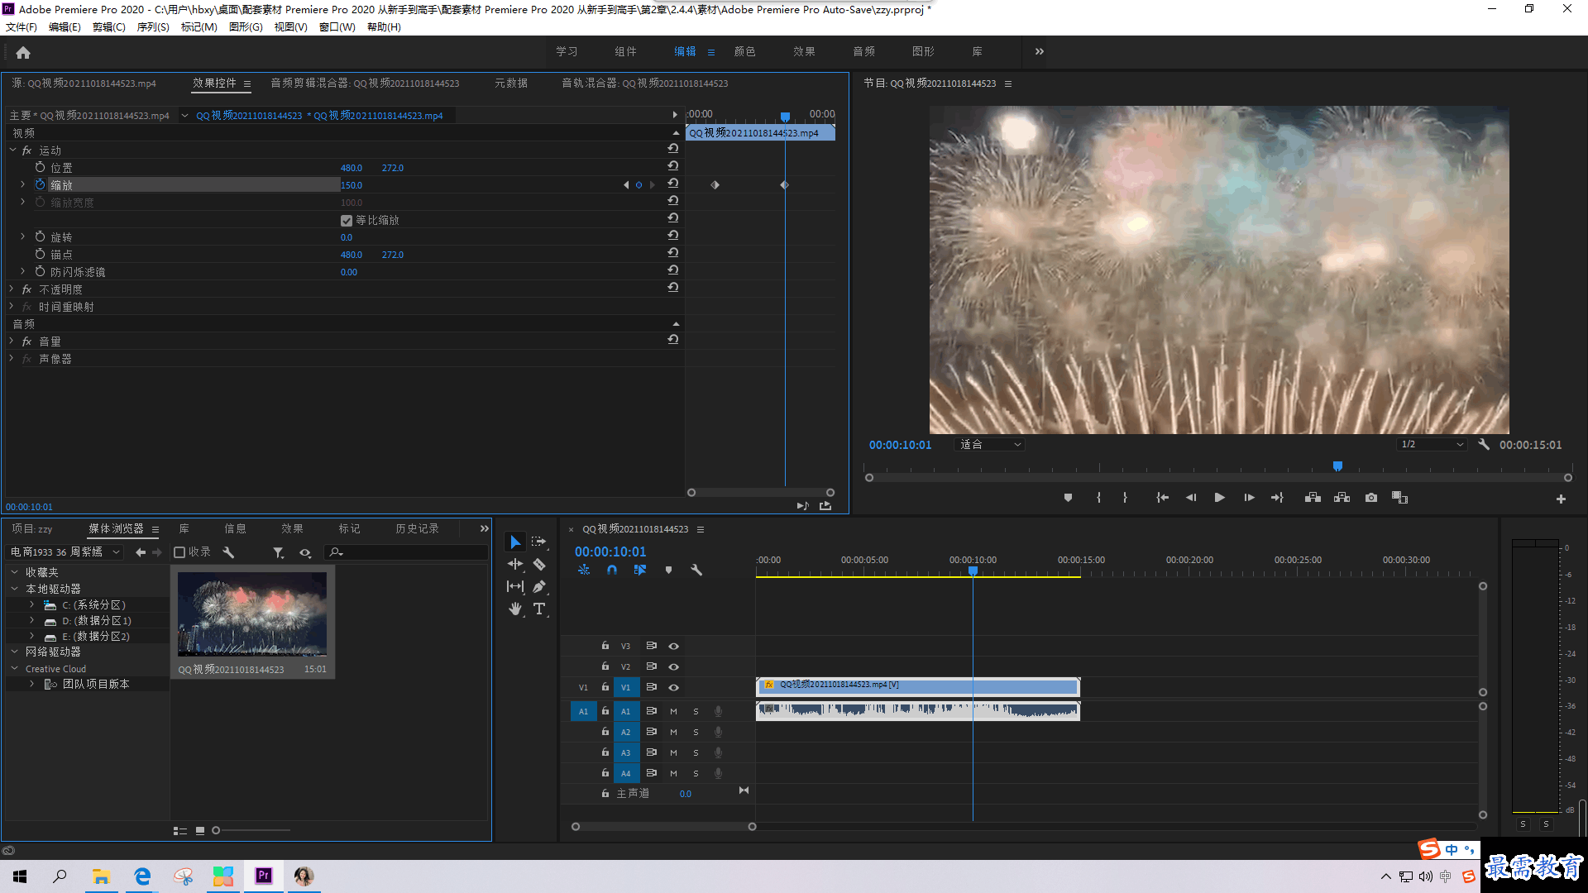Switch to Audio Clip Mixer tab
Image resolution: width=1588 pixels, height=893 pixels.
point(365,84)
